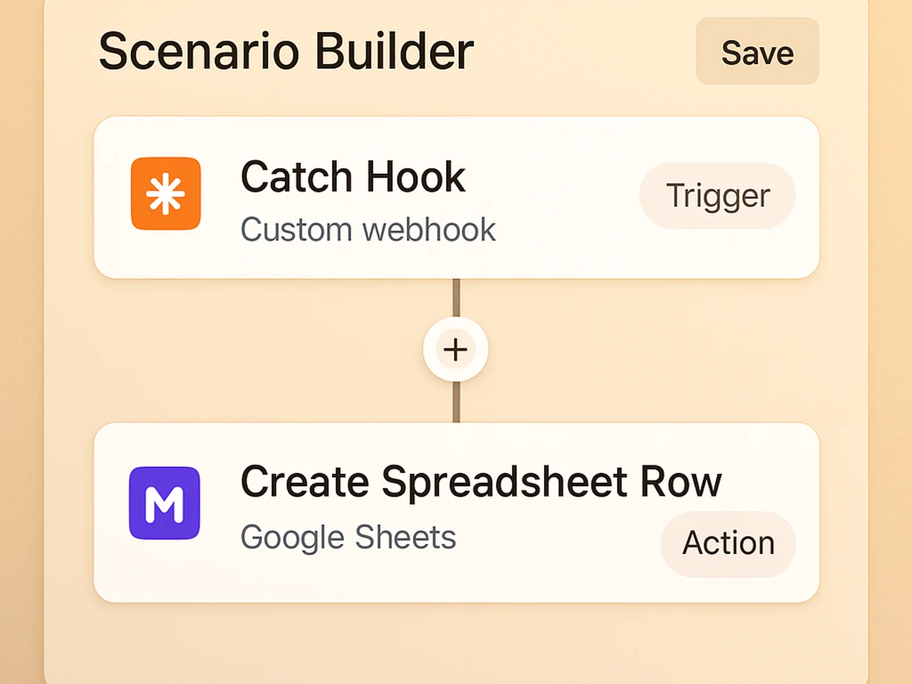Click the Save button
This screenshot has width=912, height=684.
pos(757,52)
